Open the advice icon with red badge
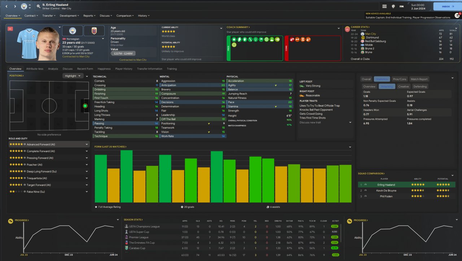This screenshot has height=261, width=462. [x=457, y=15]
